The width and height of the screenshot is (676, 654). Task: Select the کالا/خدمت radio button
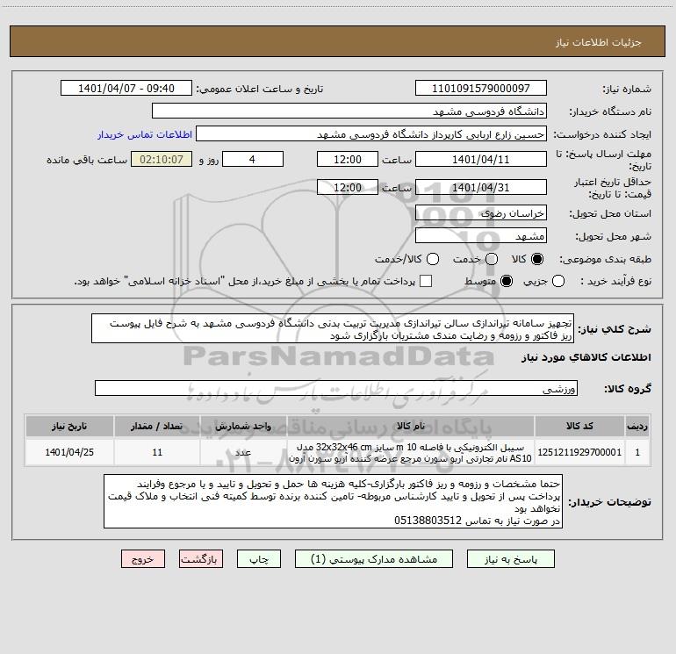(433, 259)
